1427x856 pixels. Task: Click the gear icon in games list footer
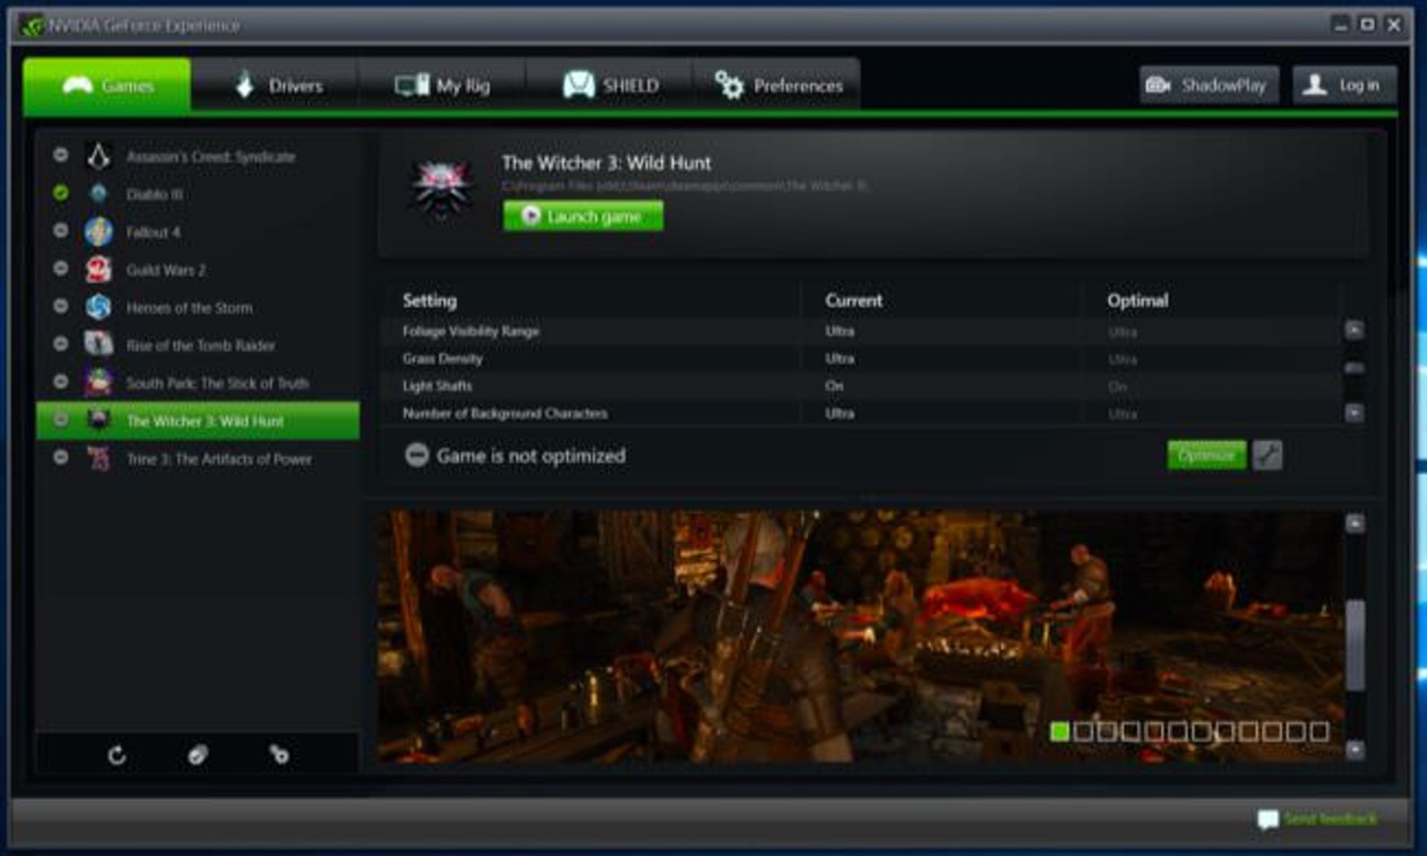pos(279,755)
